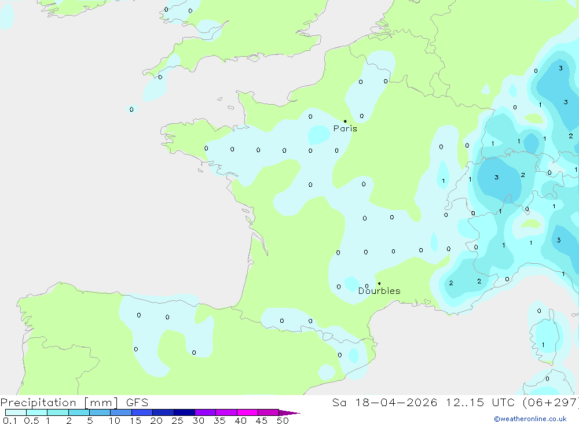The image size is (579, 424).
Task: Click the 25–30 mm legend swatch
Action: pyautogui.click(x=184, y=412)
